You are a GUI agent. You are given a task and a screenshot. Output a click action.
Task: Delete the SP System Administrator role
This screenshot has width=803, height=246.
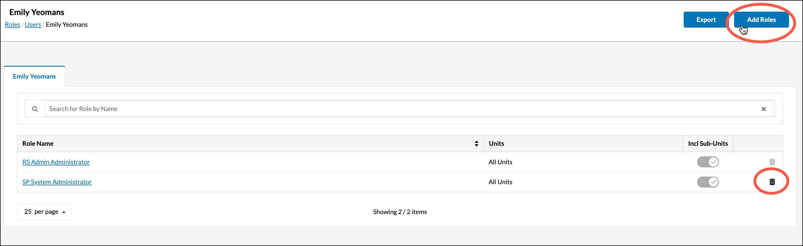click(772, 182)
